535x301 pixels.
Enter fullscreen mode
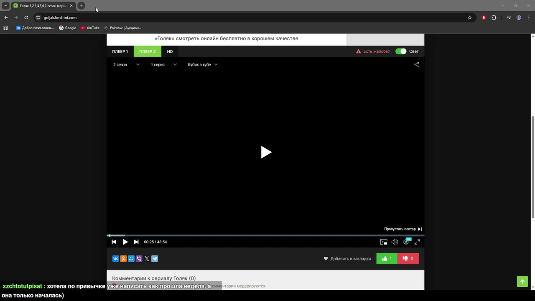417,242
